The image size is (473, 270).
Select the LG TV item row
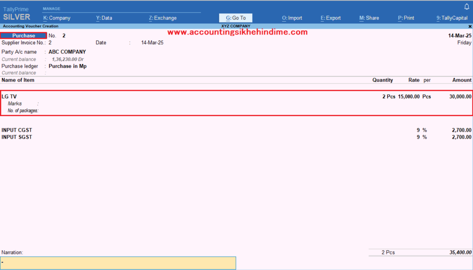236,97
